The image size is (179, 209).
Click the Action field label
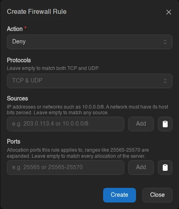point(15,29)
